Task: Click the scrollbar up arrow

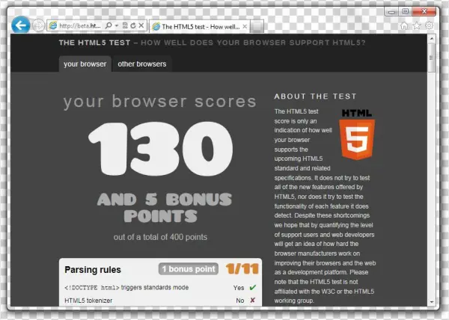Action: (x=431, y=40)
